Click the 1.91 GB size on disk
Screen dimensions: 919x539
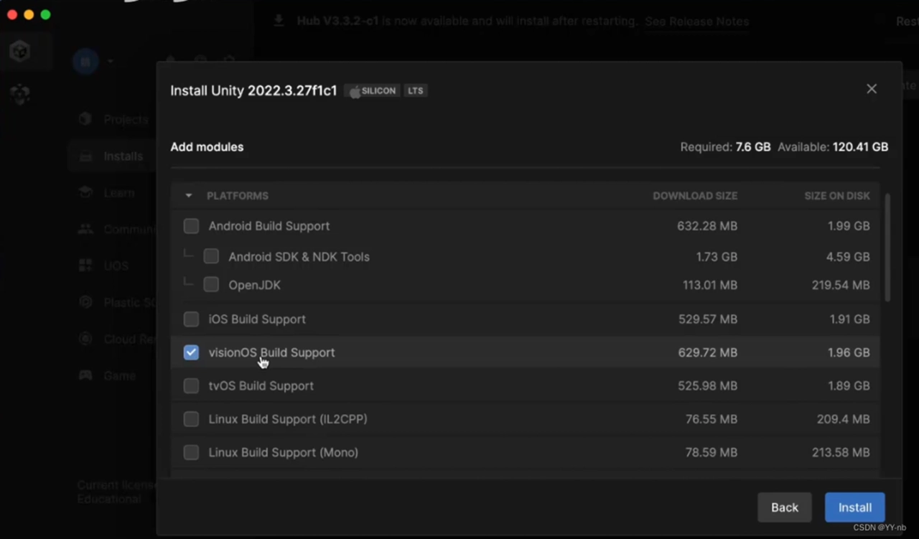point(849,319)
